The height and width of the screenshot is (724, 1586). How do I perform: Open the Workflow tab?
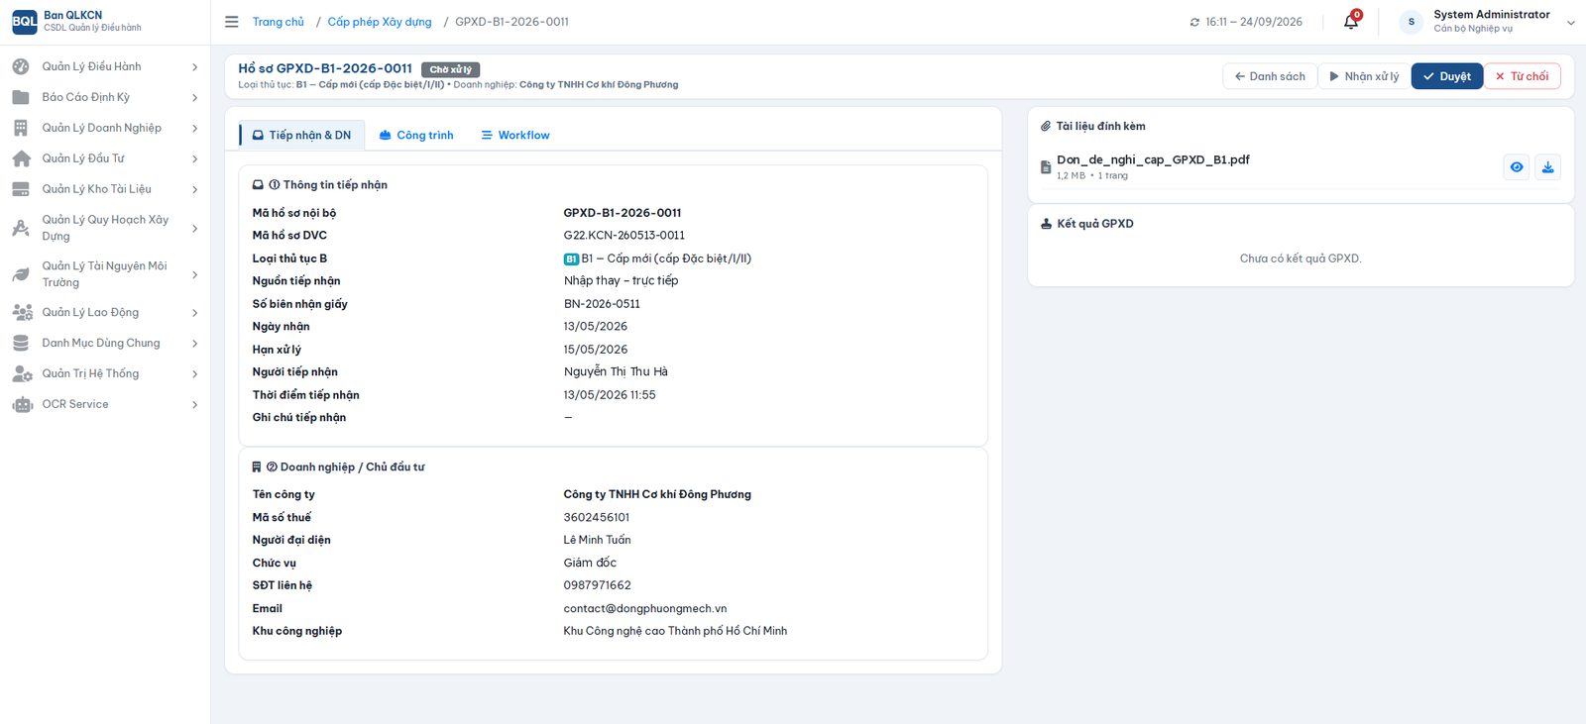coord(515,135)
